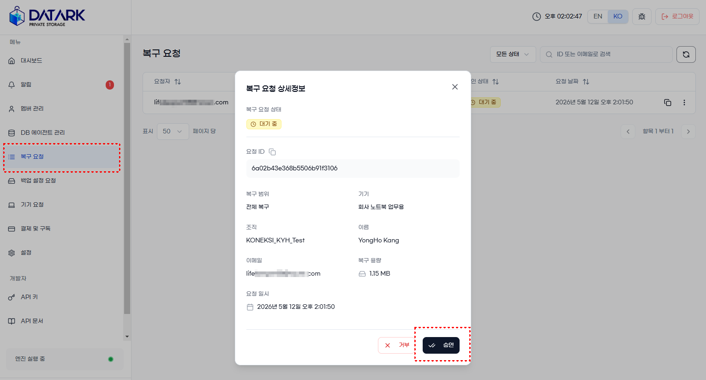This screenshot has width=706, height=380.
Task: Click the 거부 reject button
Action: [397, 345]
